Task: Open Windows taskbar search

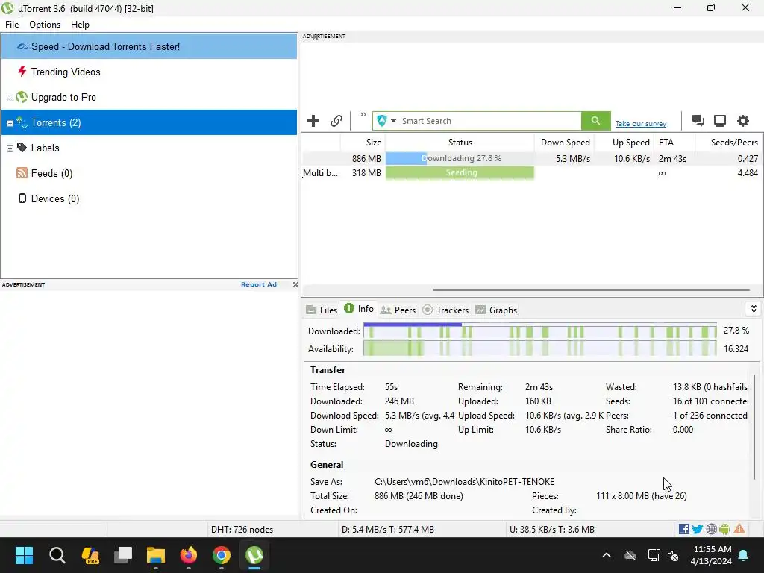Action: coord(57,555)
